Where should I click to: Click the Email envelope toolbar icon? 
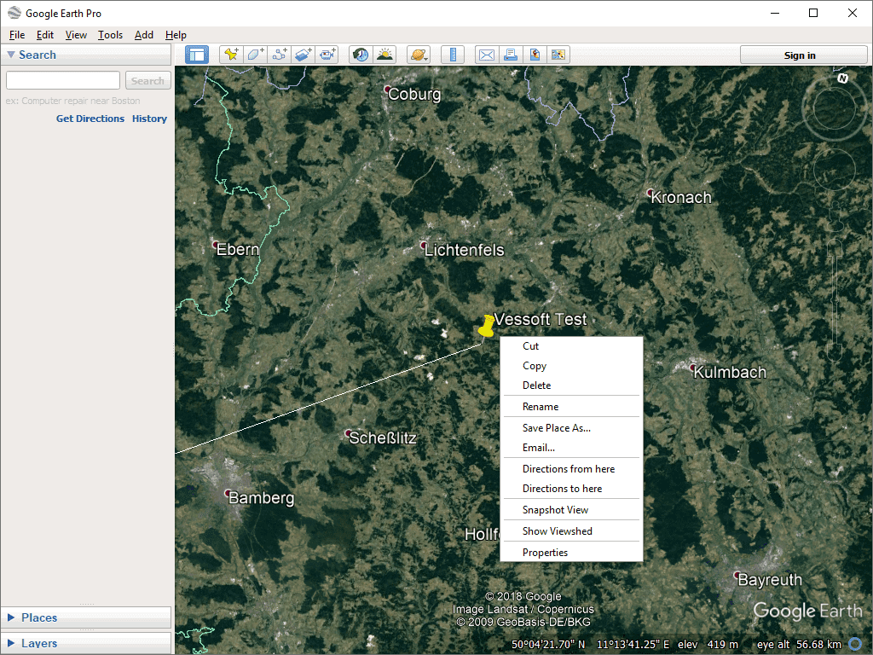(487, 55)
